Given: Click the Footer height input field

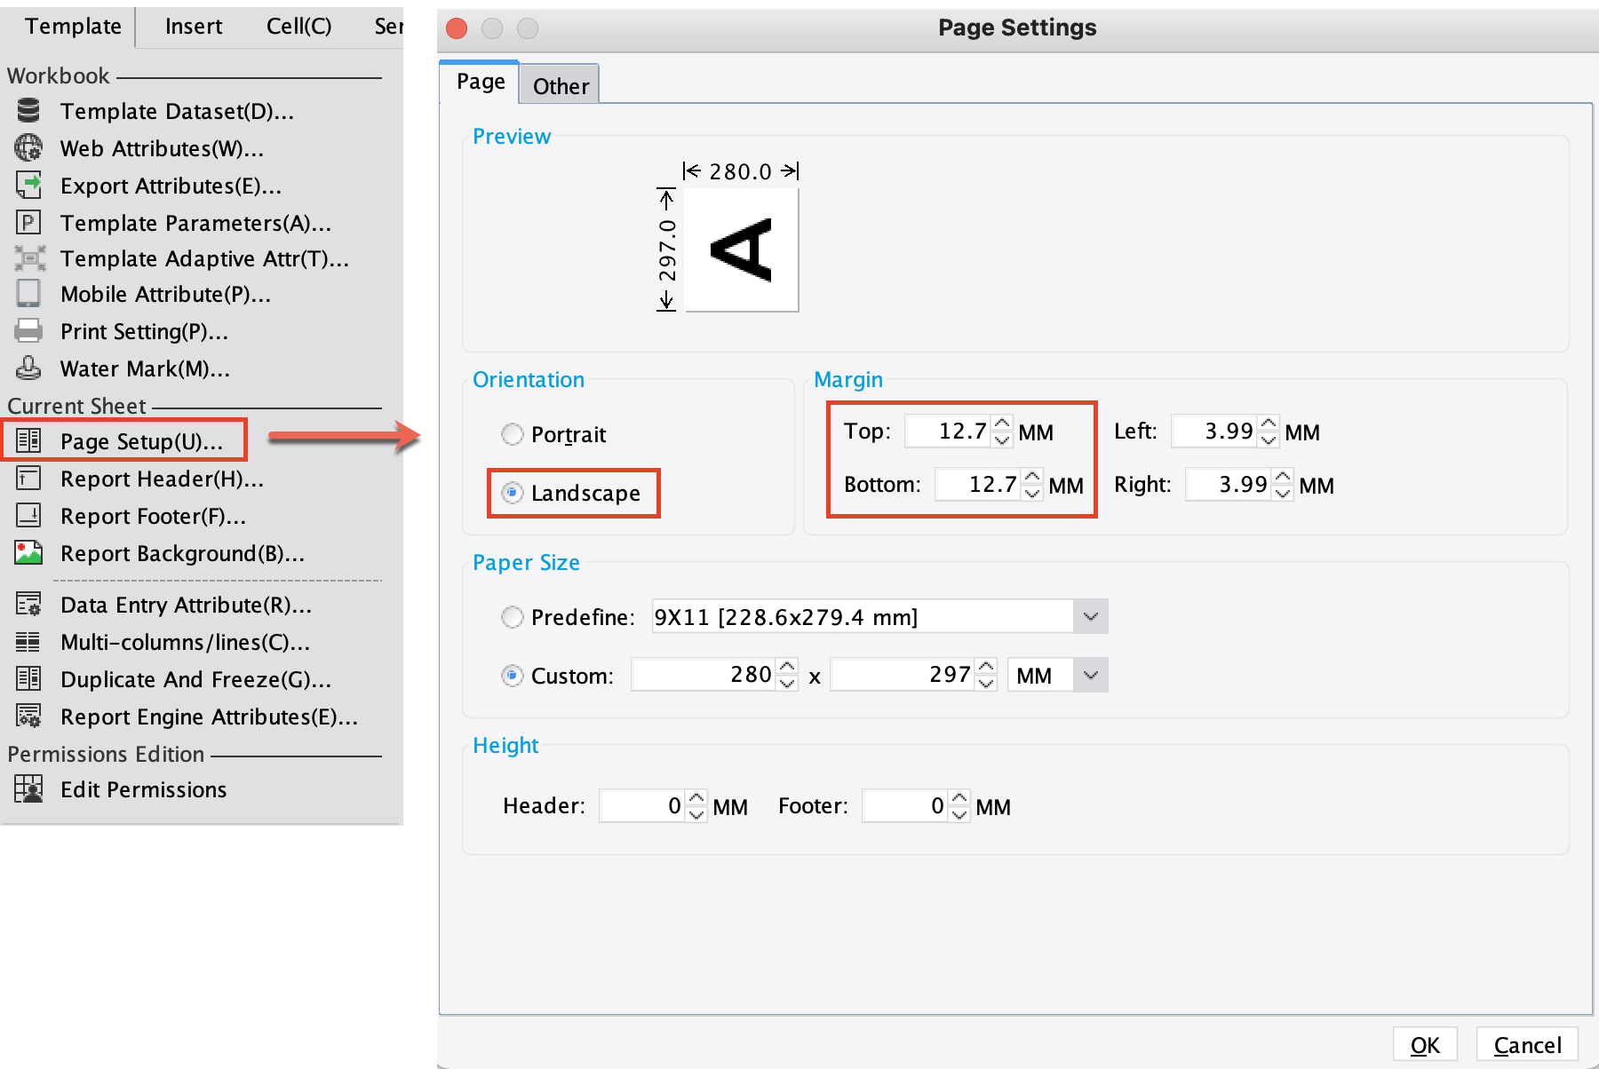Looking at the screenshot, I should [905, 805].
